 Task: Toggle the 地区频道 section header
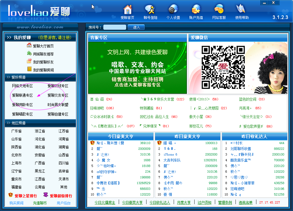[x=40, y=123]
